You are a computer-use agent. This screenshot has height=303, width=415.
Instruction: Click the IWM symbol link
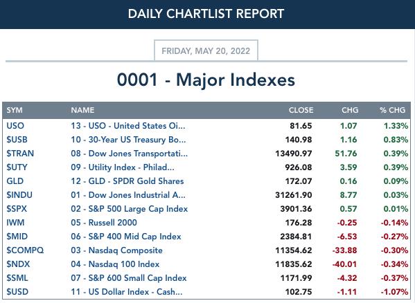(15, 223)
